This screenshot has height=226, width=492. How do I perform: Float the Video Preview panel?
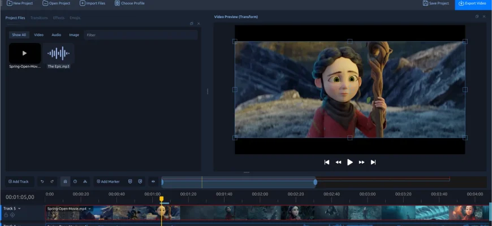tap(477, 16)
